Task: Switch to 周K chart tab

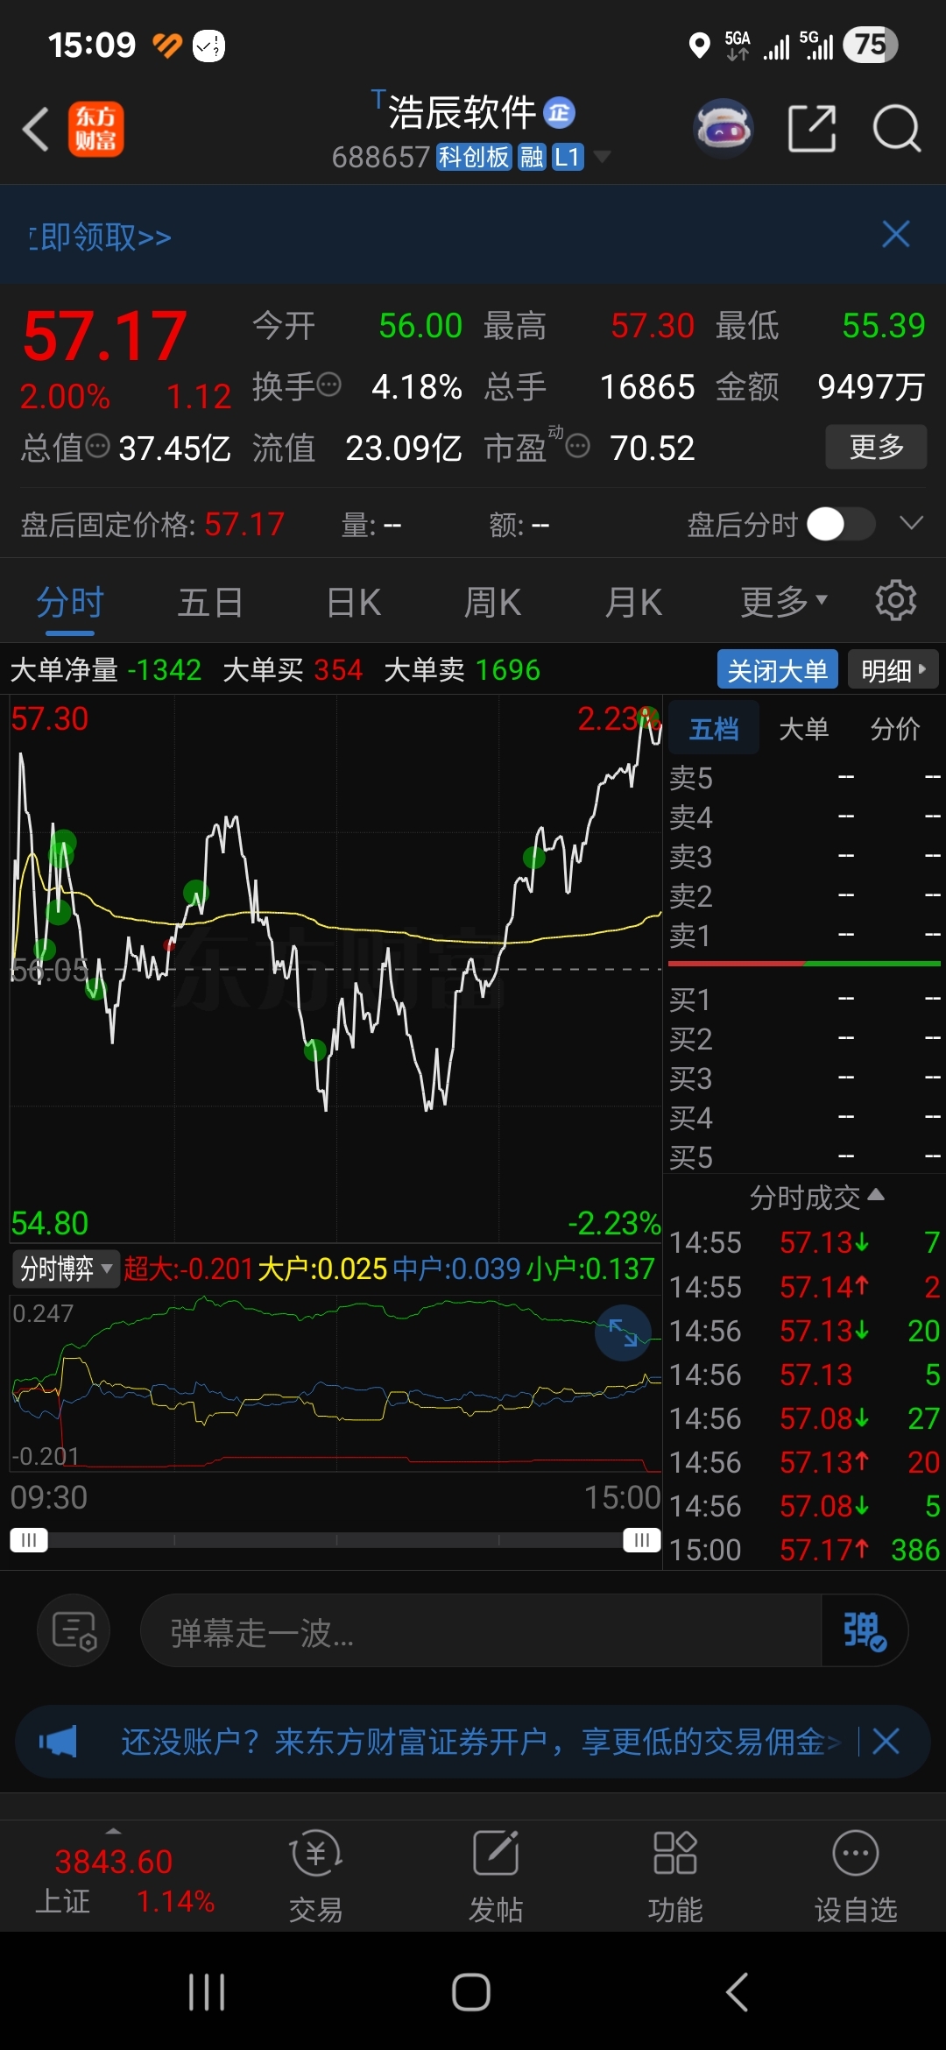Action: (492, 602)
